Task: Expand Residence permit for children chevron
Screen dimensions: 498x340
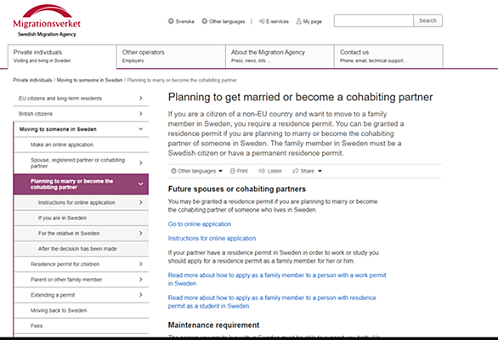Action: [x=141, y=264]
